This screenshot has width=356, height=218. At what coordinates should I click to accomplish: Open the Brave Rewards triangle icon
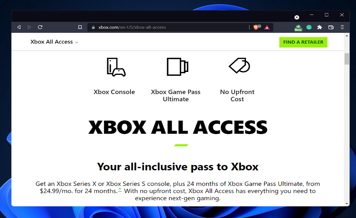(x=267, y=28)
